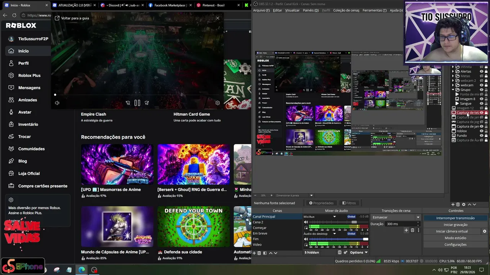Open the floating video settings gear
This screenshot has height=275, width=490.
click(218, 103)
